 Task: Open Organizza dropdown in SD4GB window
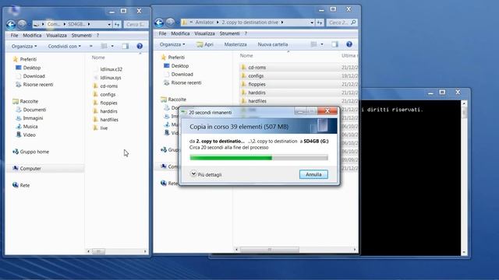coord(24,47)
